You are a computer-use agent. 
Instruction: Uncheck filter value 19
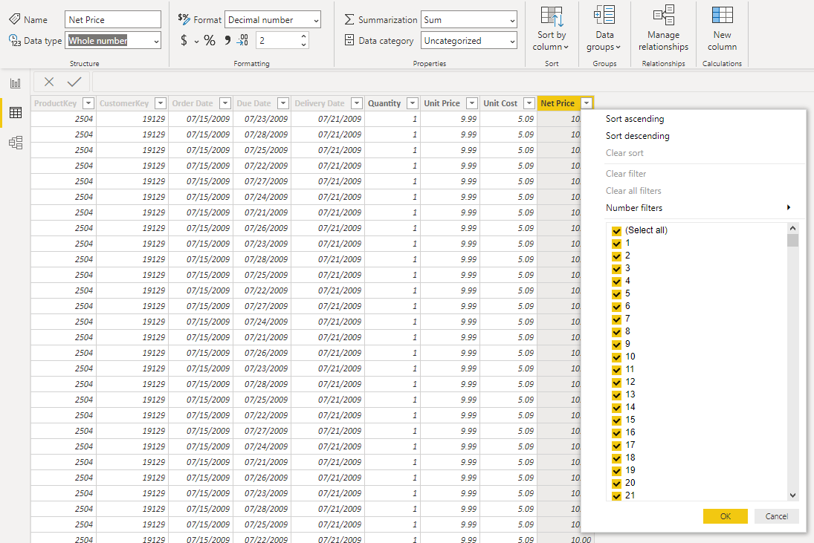(616, 471)
